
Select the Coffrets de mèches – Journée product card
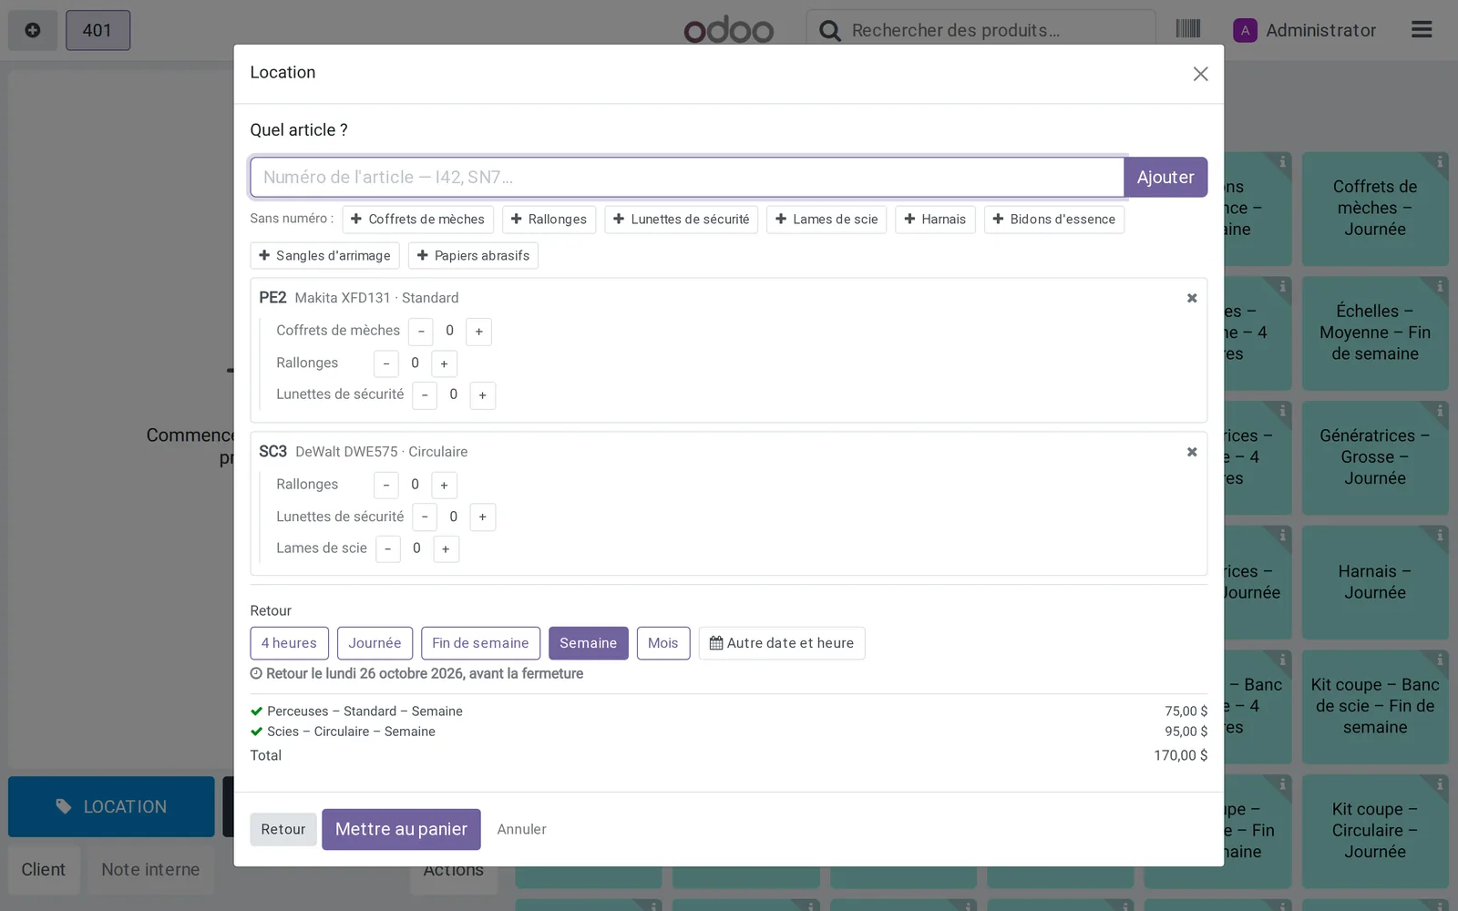pos(1375,209)
